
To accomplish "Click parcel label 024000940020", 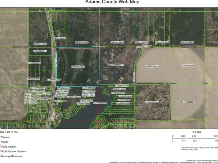I will pos(34,63).
